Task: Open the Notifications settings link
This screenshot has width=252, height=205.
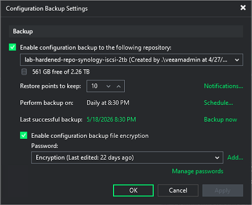Action: (223, 86)
